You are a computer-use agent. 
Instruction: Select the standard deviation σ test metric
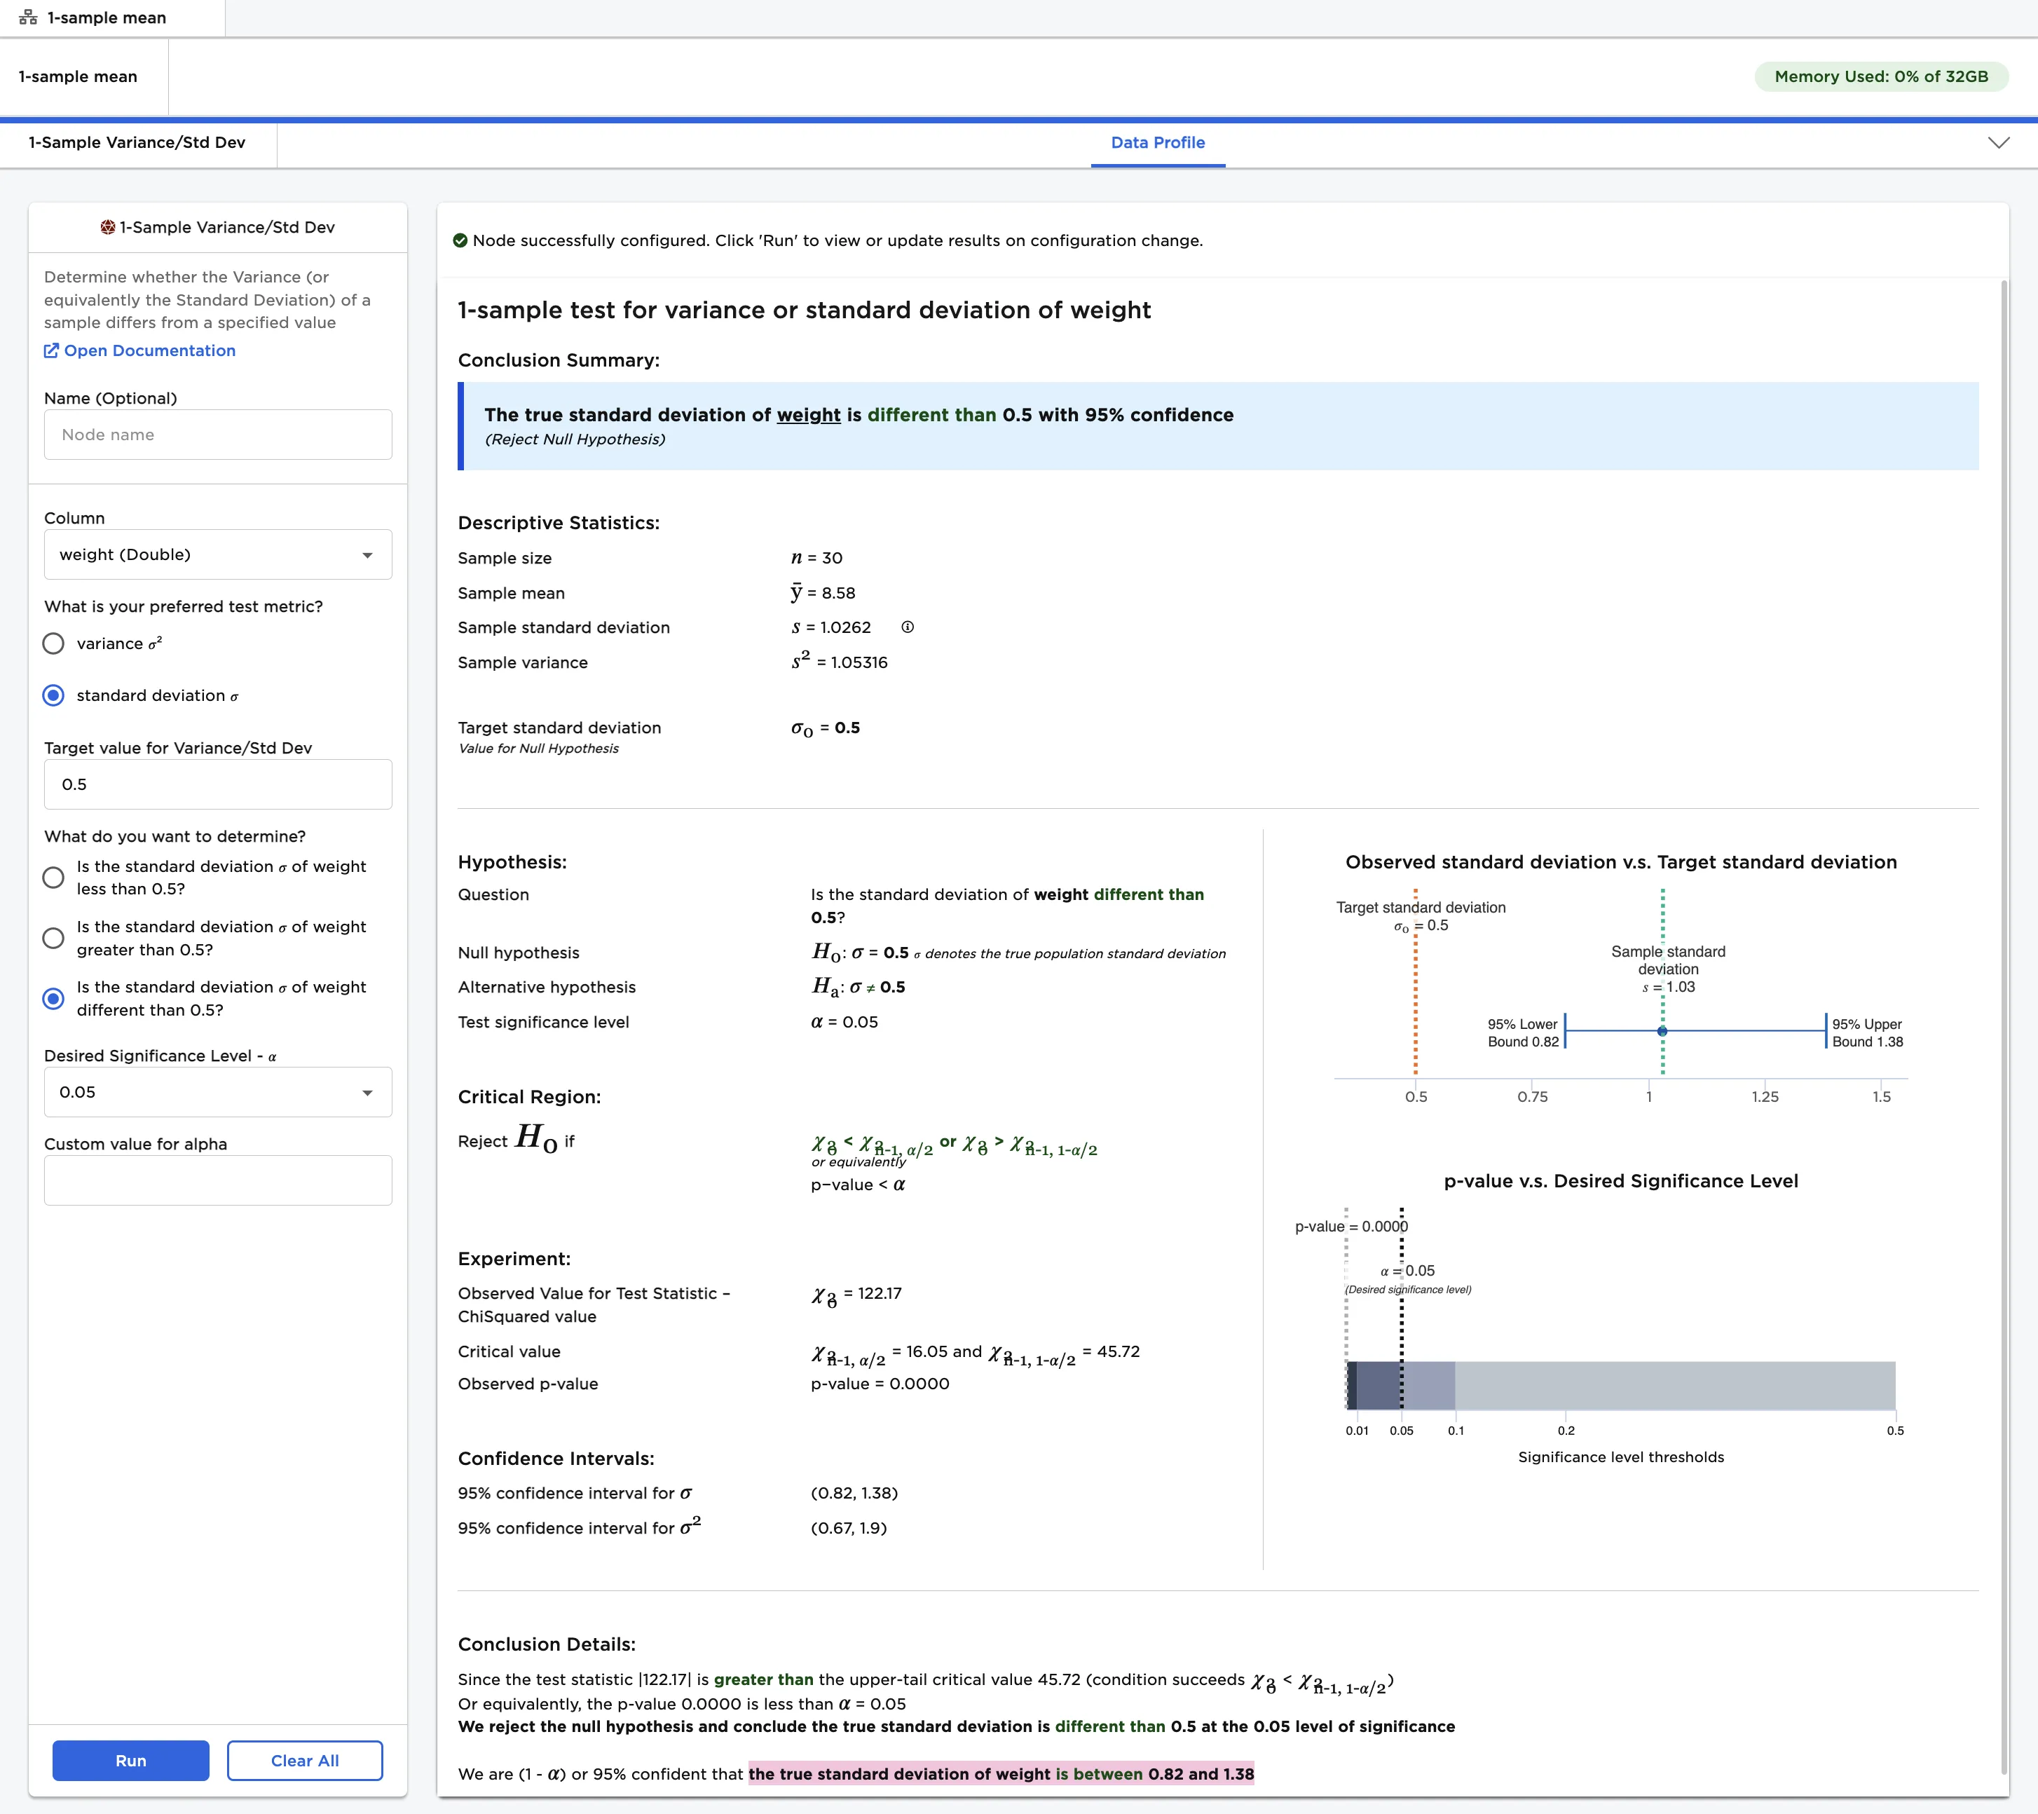point(53,696)
